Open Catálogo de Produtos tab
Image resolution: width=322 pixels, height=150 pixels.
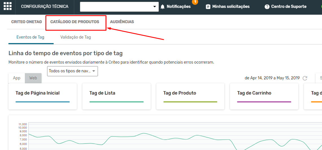(x=75, y=22)
